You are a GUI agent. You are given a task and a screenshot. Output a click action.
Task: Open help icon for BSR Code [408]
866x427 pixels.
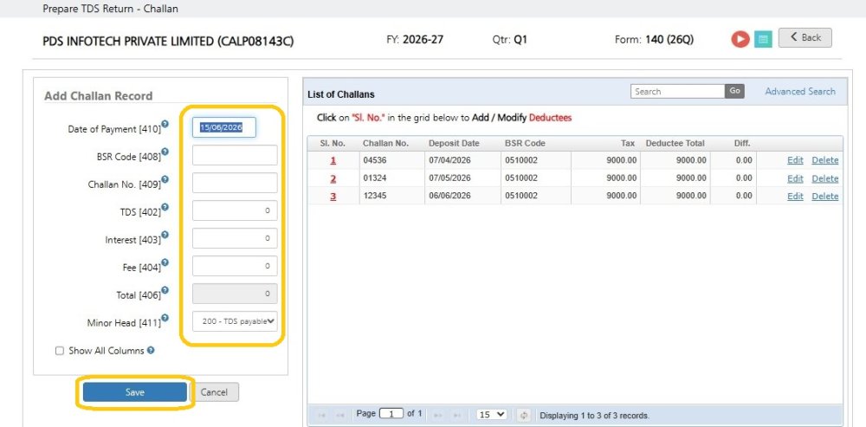tap(165, 152)
